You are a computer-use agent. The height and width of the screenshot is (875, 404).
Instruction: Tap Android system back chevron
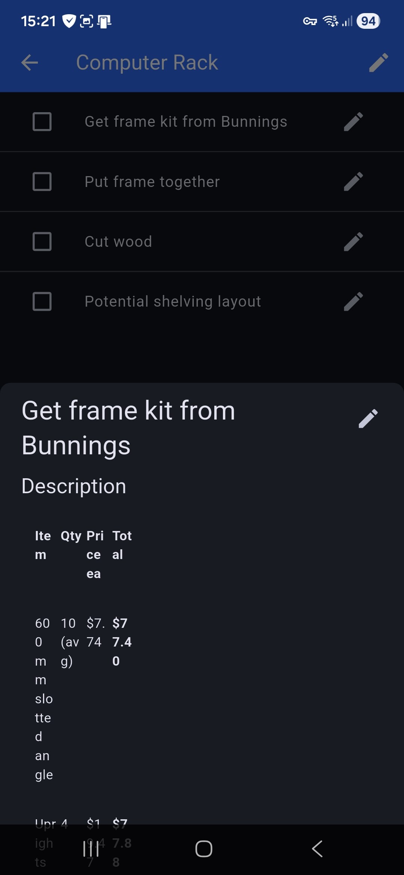point(317,849)
